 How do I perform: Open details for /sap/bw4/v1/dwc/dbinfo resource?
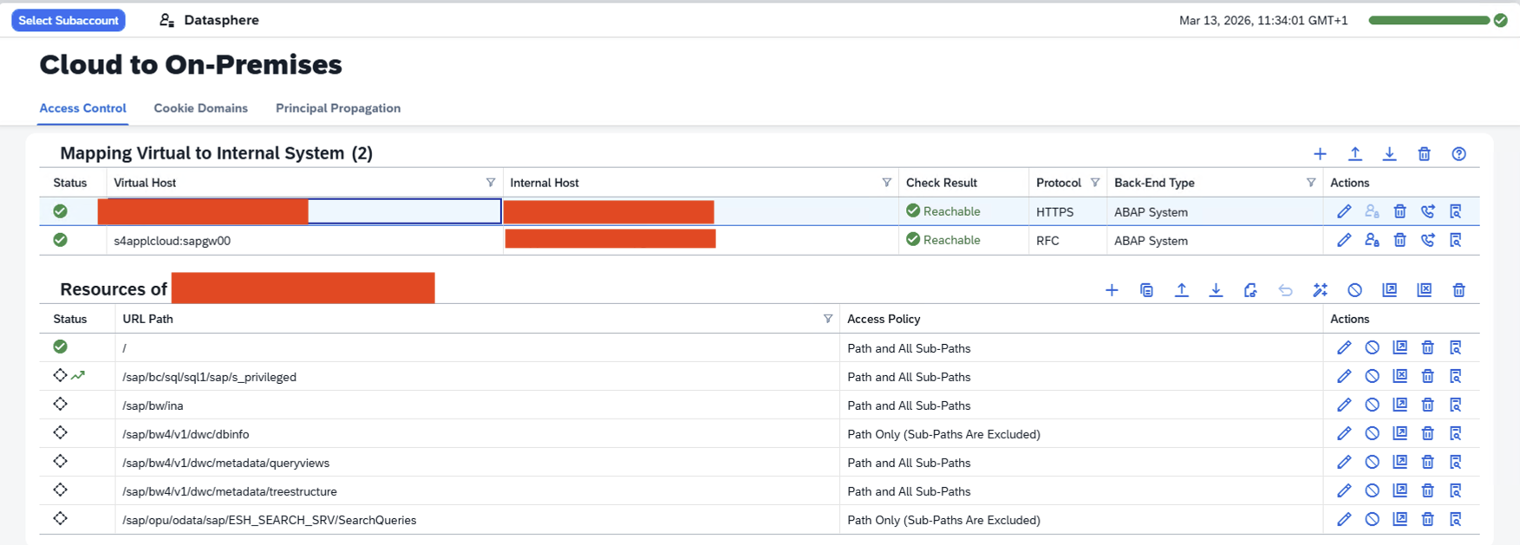click(x=1455, y=433)
